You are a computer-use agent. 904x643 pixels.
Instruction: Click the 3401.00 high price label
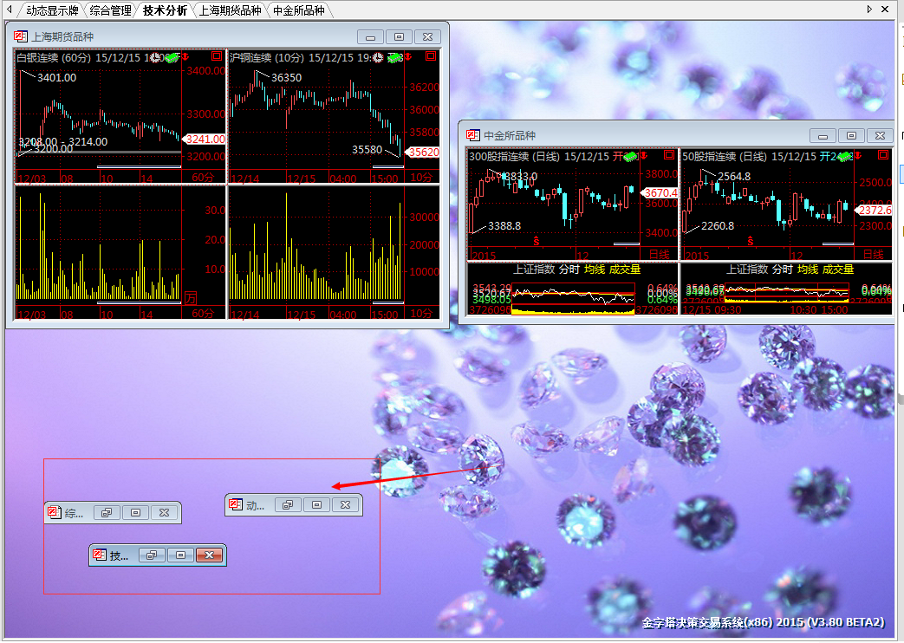(56, 77)
